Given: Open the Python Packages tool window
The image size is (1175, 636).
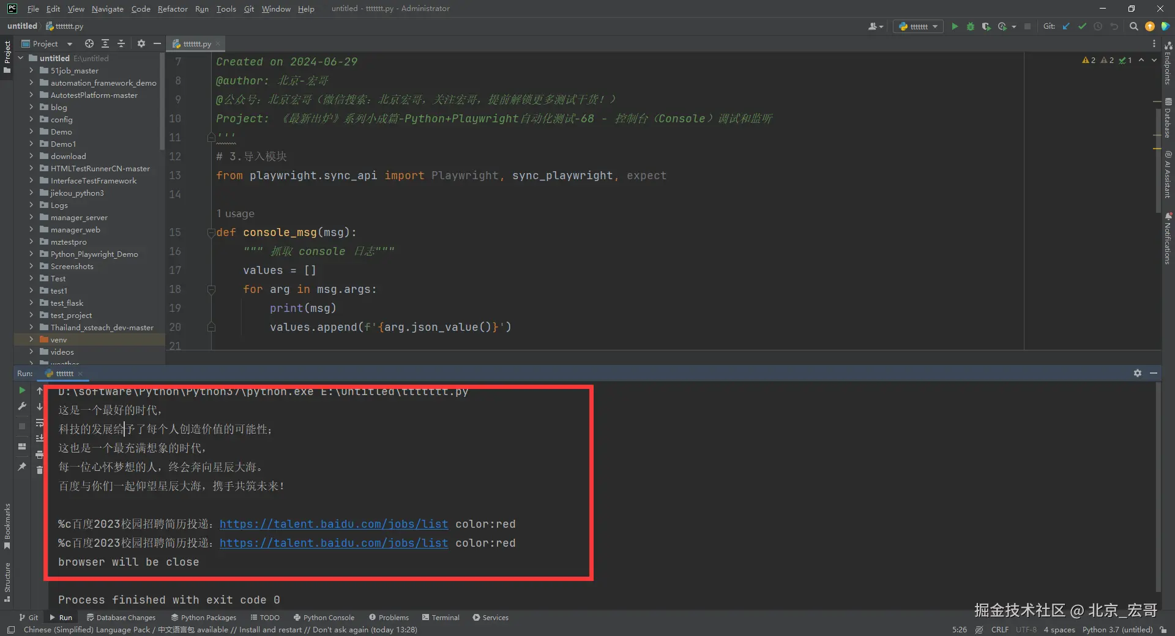Looking at the screenshot, I should pos(203,618).
